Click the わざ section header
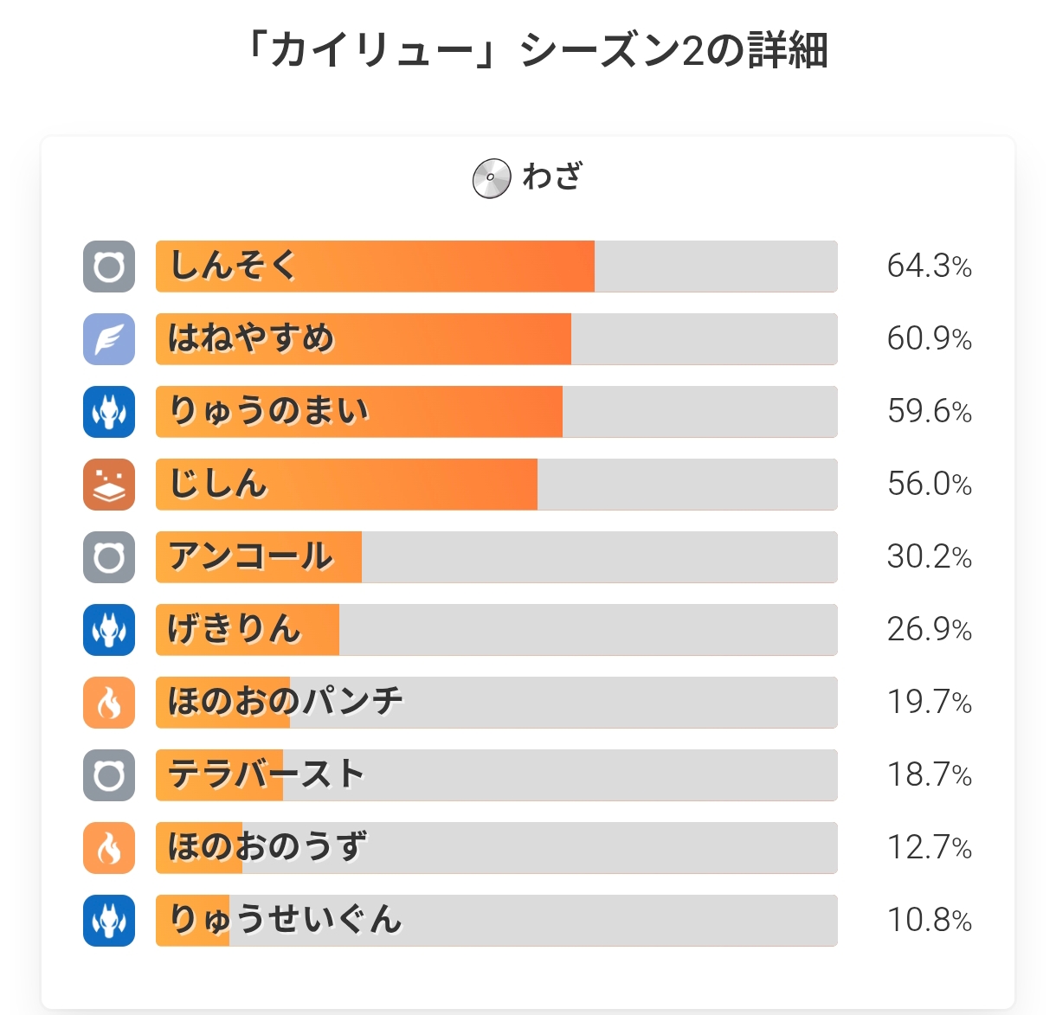This screenshot has width=1056, height=1015. 552,177
